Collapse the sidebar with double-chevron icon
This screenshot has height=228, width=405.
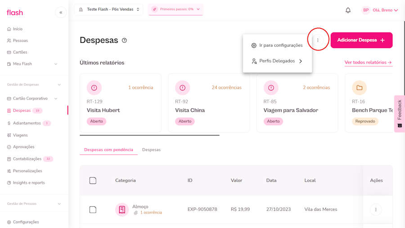click(61, 13)
